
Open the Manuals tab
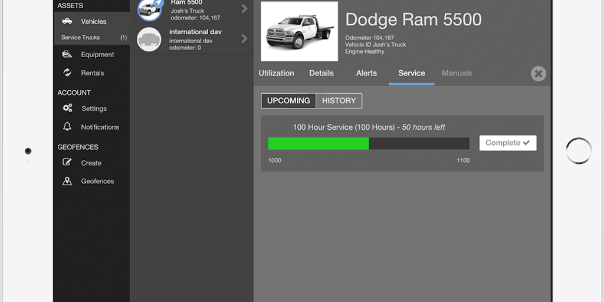457,73
